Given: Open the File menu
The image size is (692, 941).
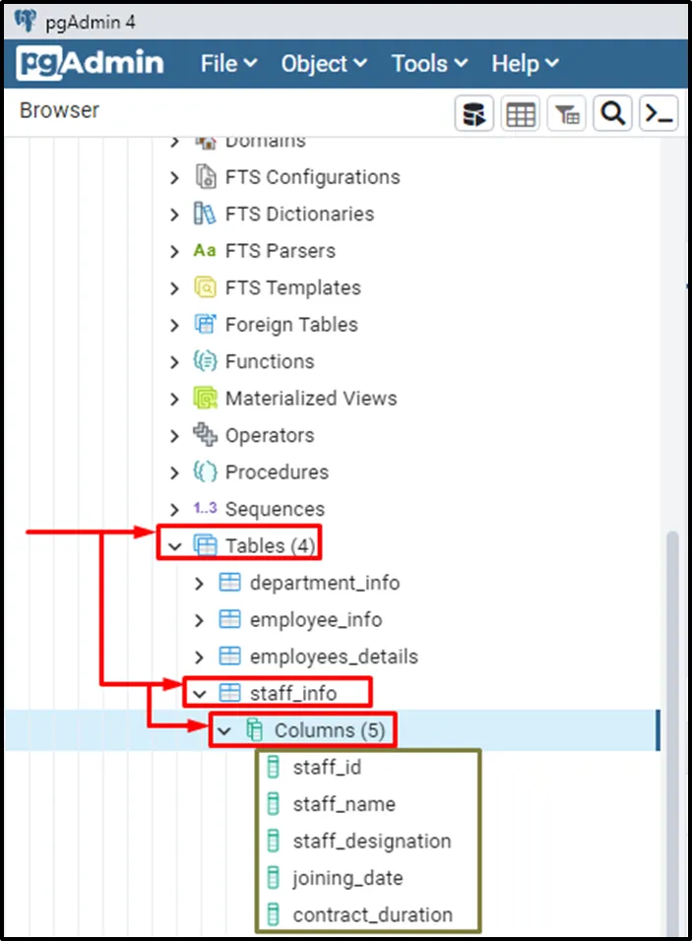Looking at the screenshot, I should [228, 64].
